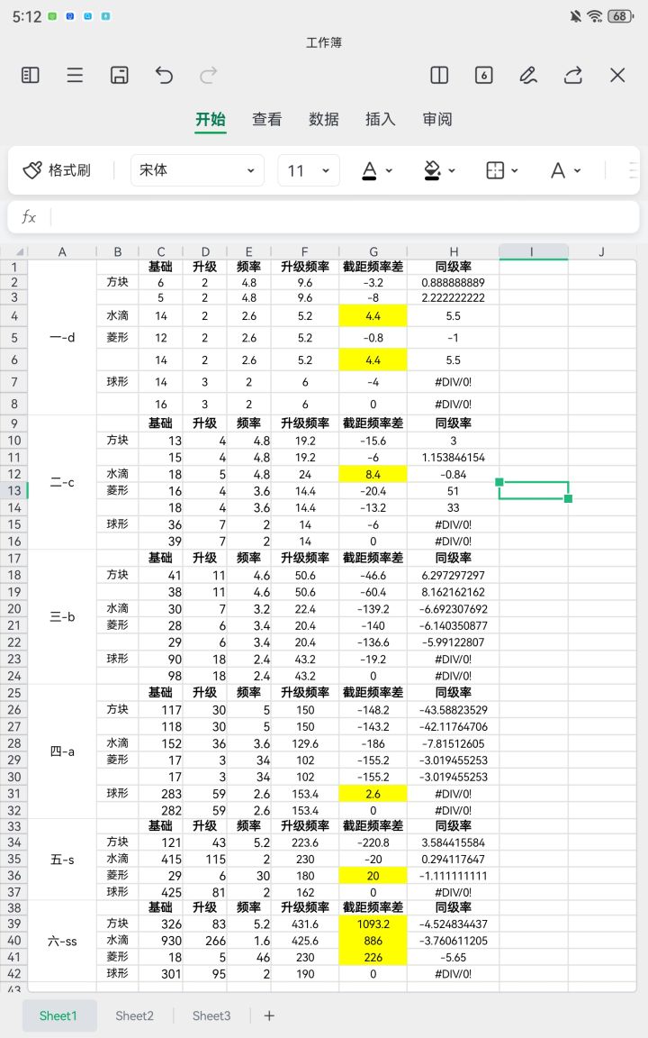Open the sheet count icon showing 6
This screenshot has height=1038, width=648.
click(484, 76)
